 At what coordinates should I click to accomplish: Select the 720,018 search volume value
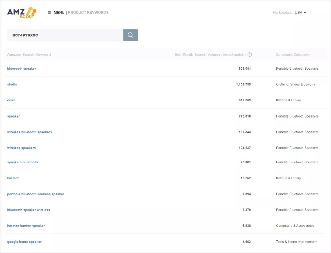coord(245,116)
